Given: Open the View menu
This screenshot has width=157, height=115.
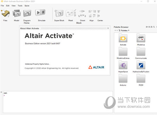Looking at the screenshot, I should [x=14, y=6].
